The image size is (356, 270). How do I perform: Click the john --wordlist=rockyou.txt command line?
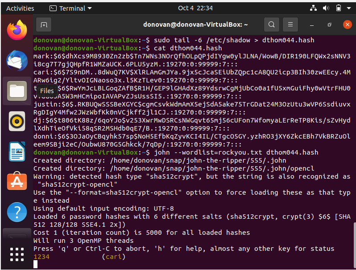point(236,152)
